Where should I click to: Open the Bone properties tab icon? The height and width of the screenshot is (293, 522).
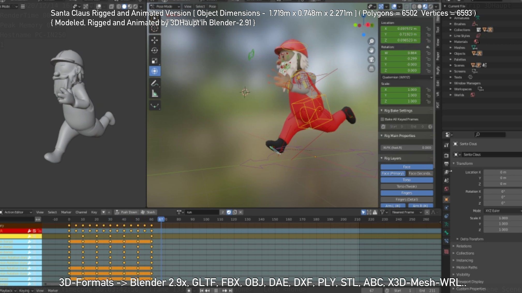[x=446, y=233]
